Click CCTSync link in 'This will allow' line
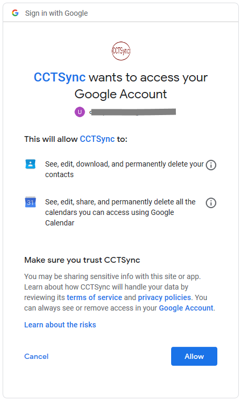This screenshot has height=402, width=242. click(x=97, y=139)
